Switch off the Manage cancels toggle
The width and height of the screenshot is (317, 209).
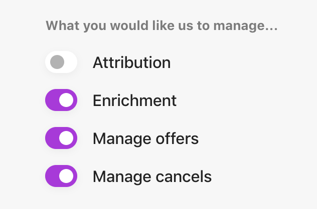click(61, 176)
